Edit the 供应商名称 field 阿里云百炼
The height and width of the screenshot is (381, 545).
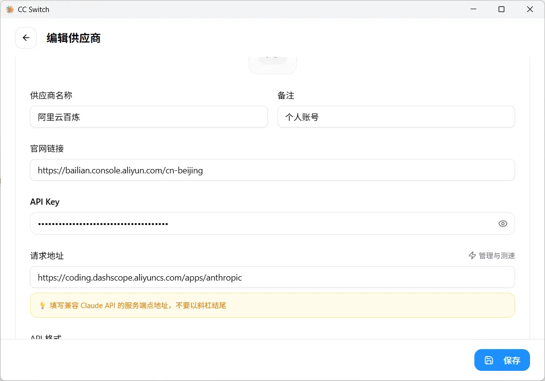(149, 117)
